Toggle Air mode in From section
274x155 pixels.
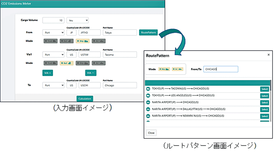coord(99,41)
